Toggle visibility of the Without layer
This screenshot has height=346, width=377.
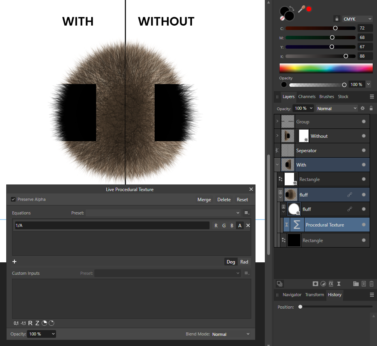coord(364,136)
